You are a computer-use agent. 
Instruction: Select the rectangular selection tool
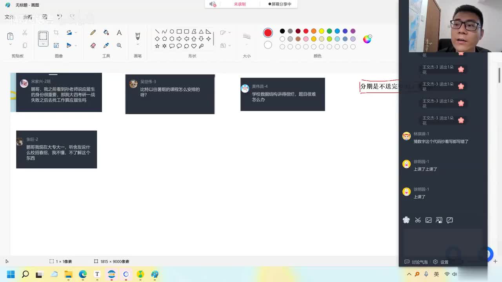[x=43, y=36]
